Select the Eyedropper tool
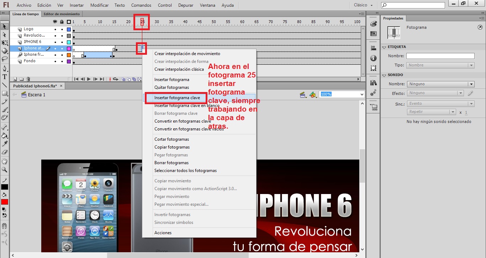 click(x=5, y=144)
